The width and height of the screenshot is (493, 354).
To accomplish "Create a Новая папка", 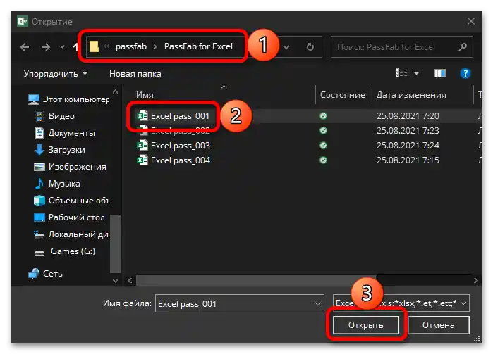I will coord(135,74).
